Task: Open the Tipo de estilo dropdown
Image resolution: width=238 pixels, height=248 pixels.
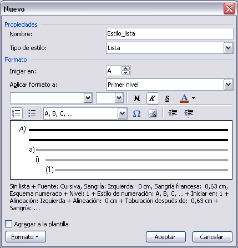Action: pos(228,48)
